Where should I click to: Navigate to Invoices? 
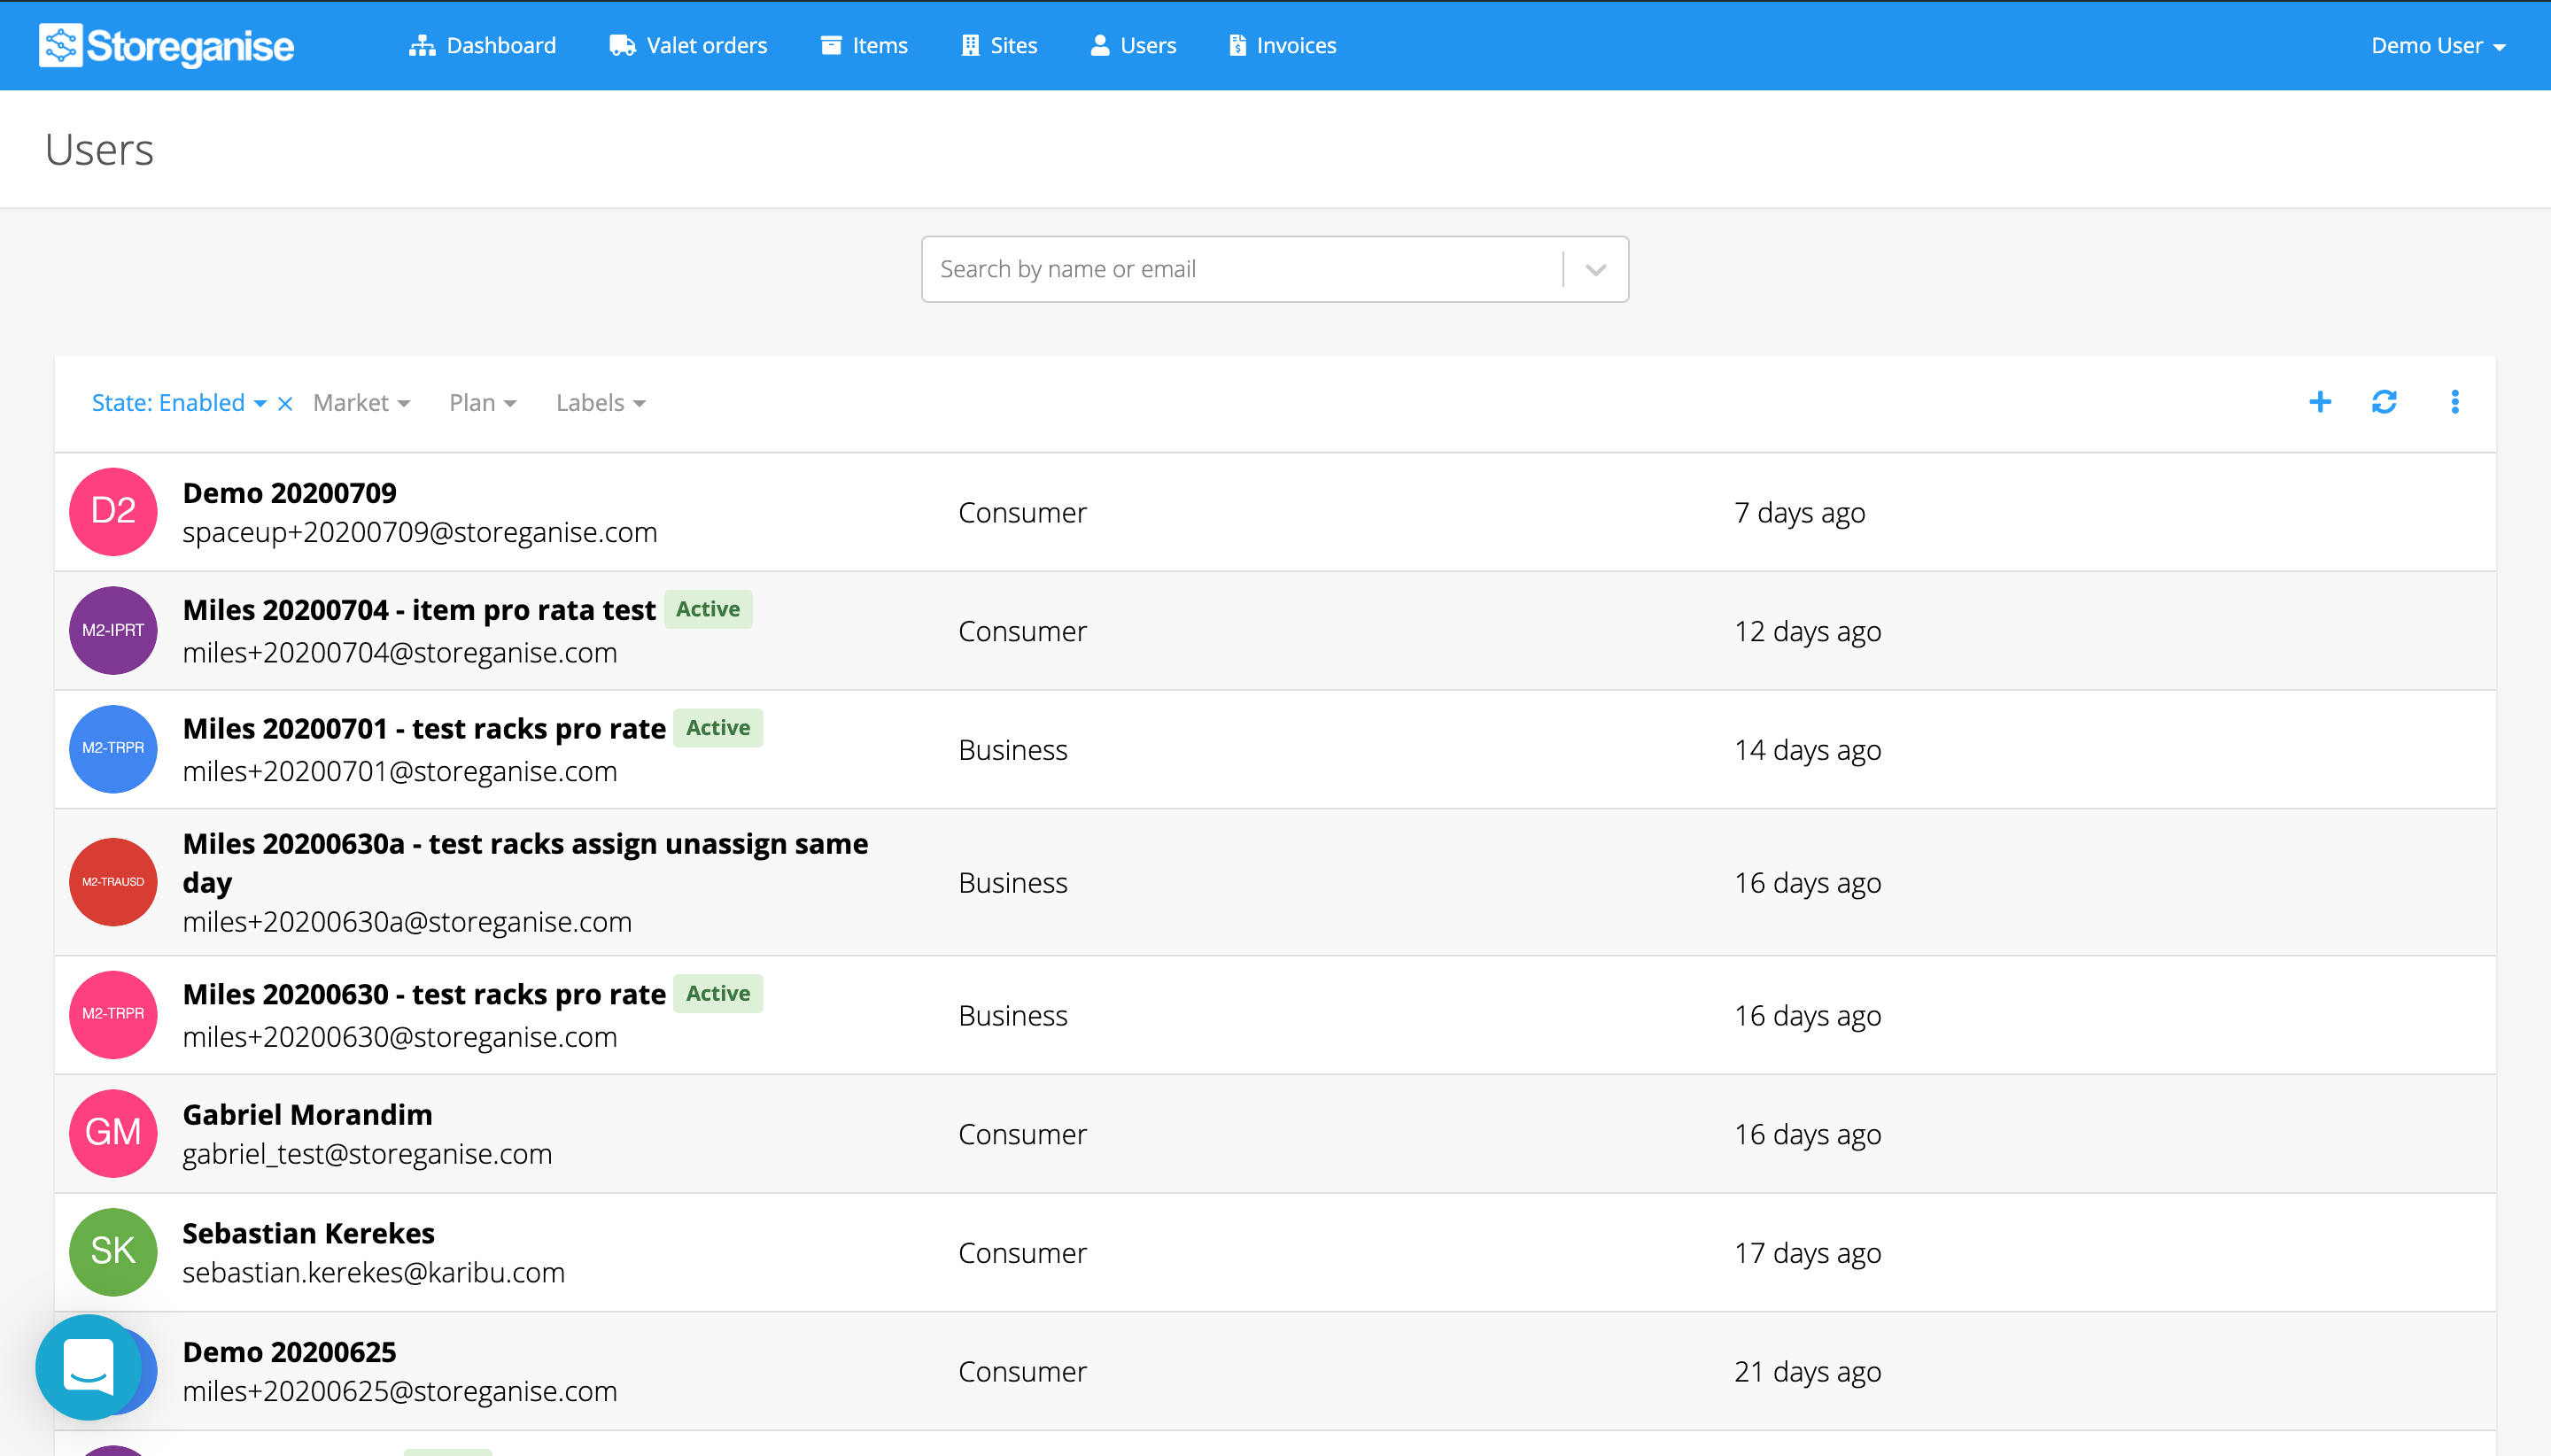[x=1282, y=46]
